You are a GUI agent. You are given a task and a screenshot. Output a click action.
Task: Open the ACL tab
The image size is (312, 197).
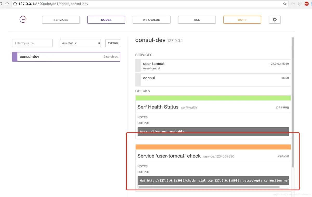[x=197, y=20]
